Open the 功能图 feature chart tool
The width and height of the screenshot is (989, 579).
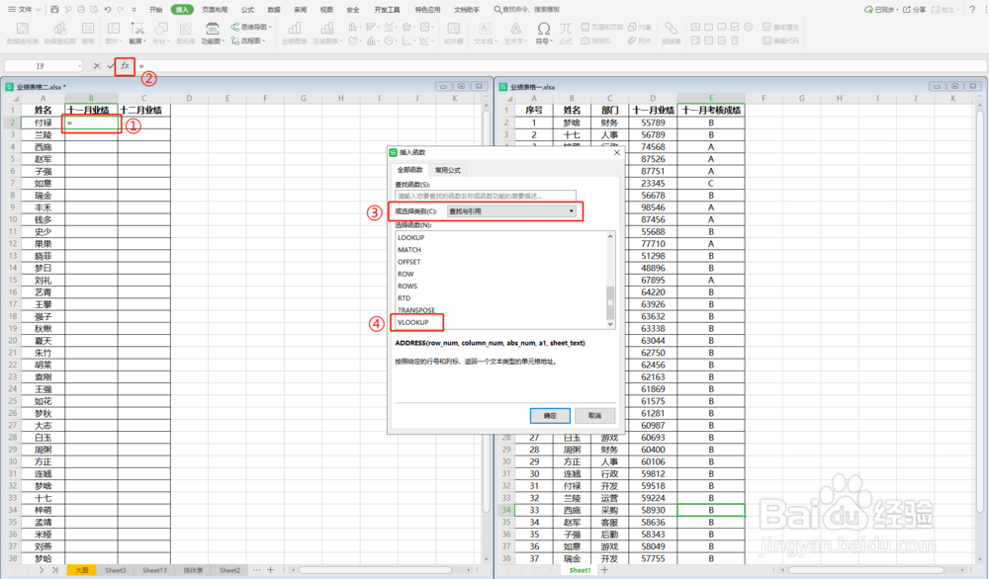point(212,34)
